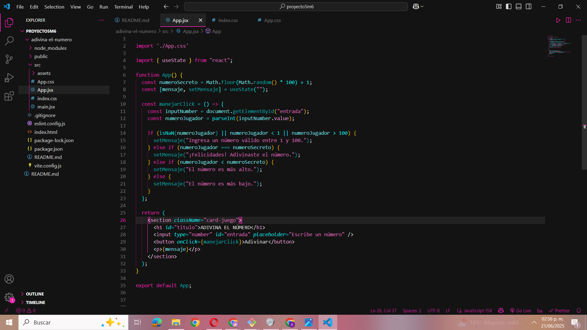Screen dimensions: 587x330
Task: Open Manage gear settings menu
Action: click(x=9, y=297)
